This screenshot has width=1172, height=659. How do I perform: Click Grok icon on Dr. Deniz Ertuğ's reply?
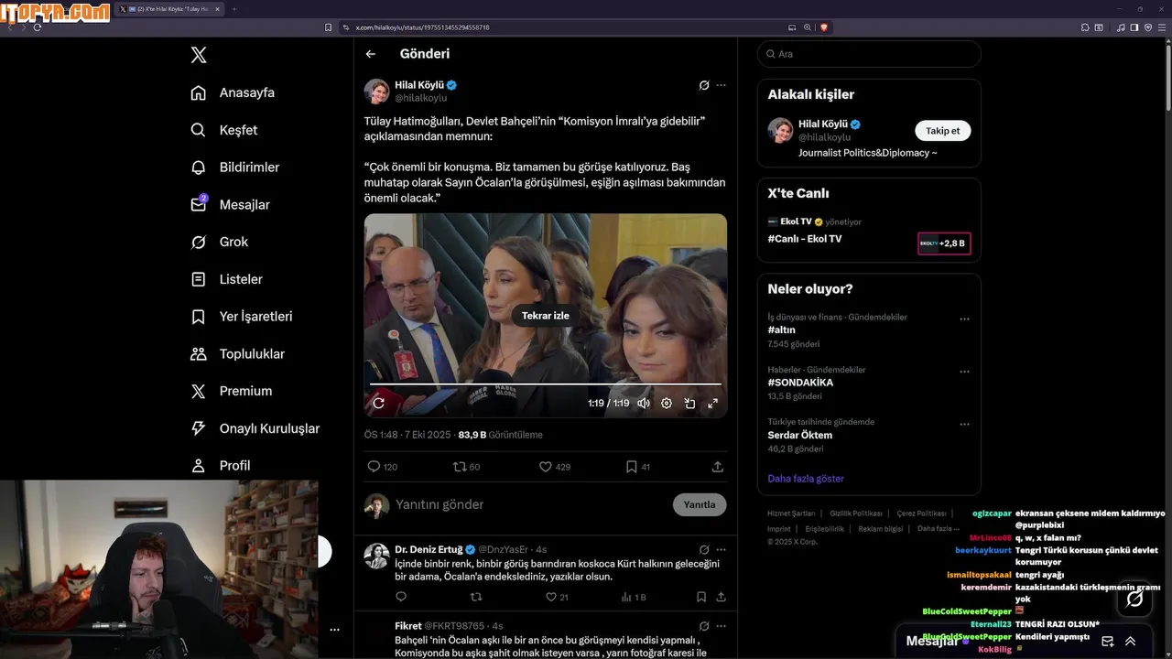tap(704, 550)
